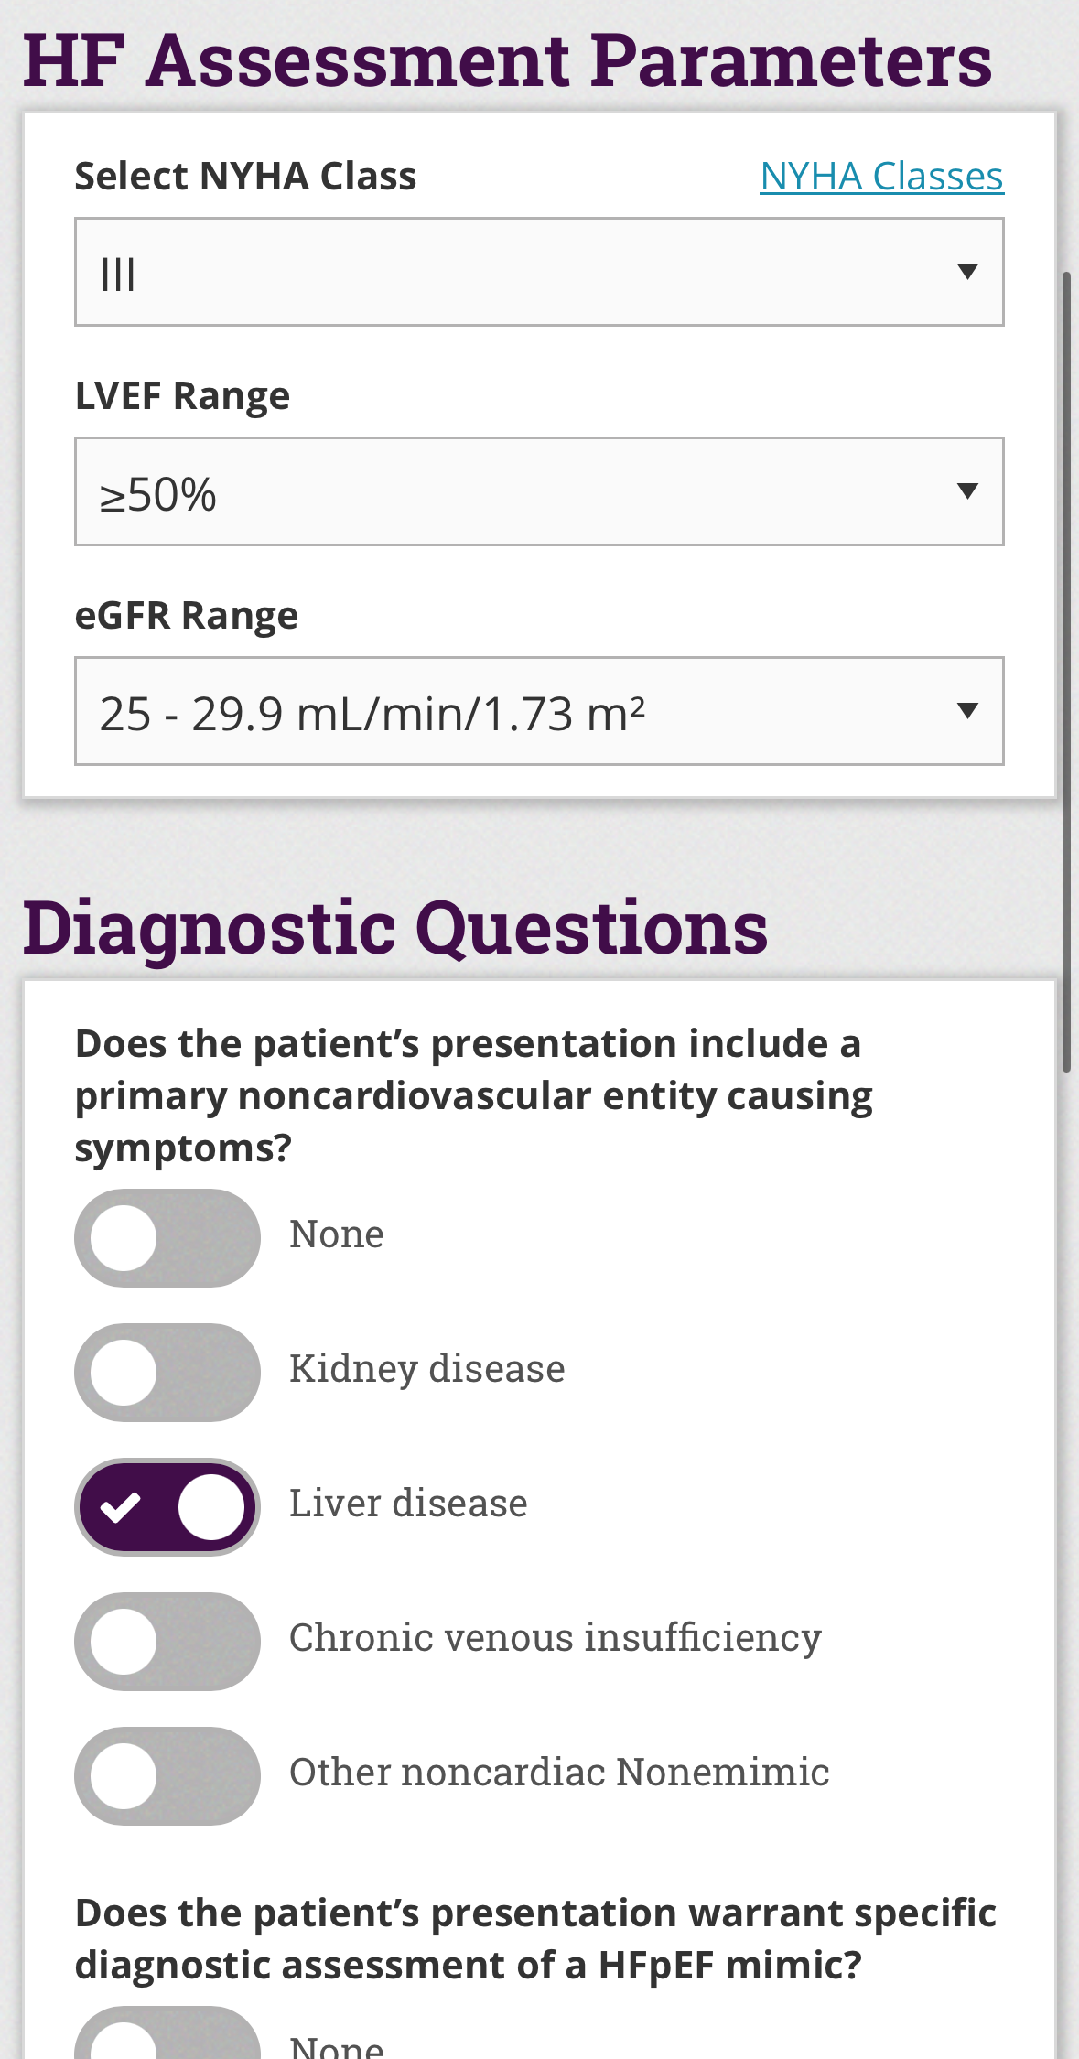Click the NYHA Class dropdown arrow

966,272
